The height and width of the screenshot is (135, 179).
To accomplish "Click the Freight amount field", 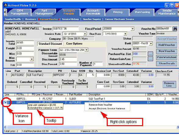I will point(25,48).
